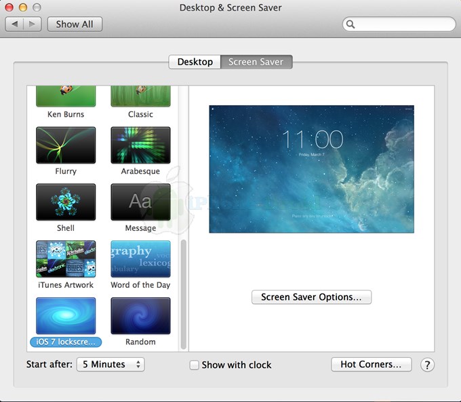The width and height of the screenshot is (461, 402).
Task: Open the help question mark button
Action: [427, 365]
